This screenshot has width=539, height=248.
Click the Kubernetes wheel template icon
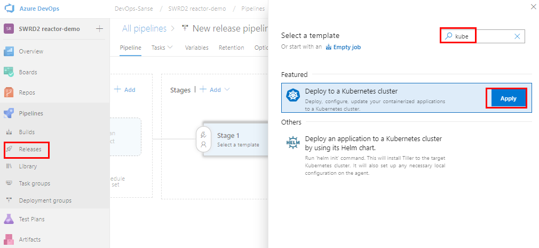coord(293,95)
